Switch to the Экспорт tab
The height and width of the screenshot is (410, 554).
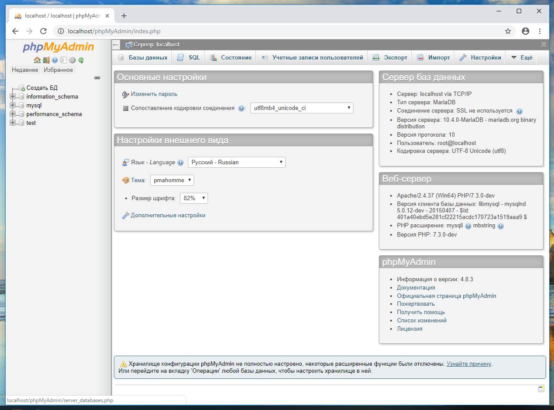click(x=390, y=57)
